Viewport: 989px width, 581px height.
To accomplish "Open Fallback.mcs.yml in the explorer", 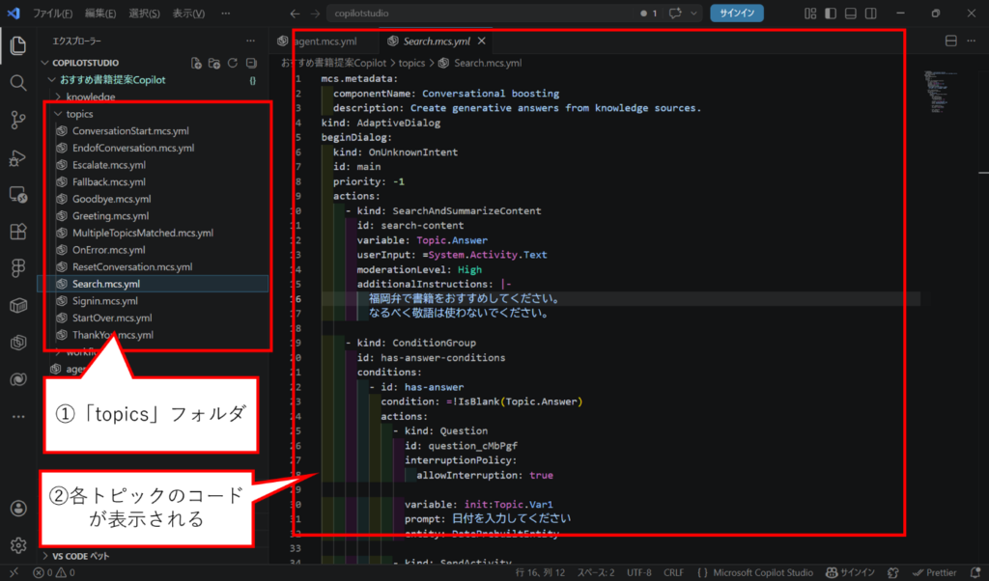I will pyautogui.click(x=108, y=181).
